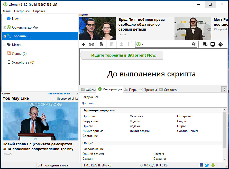The height and width of the screenshot is (169, 229).
Task: Add torrent from URL link icon
Action: click(91, 44)
